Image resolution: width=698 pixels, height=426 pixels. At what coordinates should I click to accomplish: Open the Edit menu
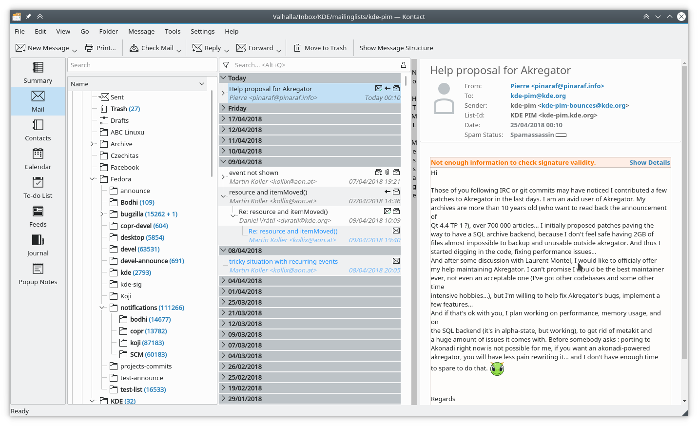(x=40, y=31)
